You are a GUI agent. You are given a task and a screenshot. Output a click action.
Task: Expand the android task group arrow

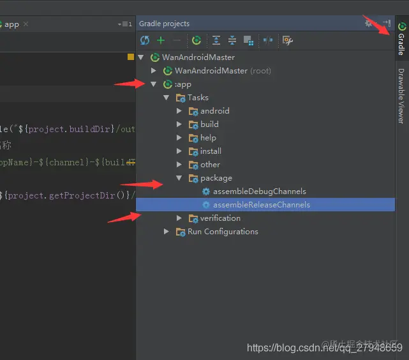point(179,111)
